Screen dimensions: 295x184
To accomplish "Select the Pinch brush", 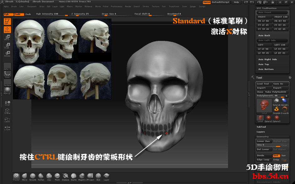I will [57, 177].
